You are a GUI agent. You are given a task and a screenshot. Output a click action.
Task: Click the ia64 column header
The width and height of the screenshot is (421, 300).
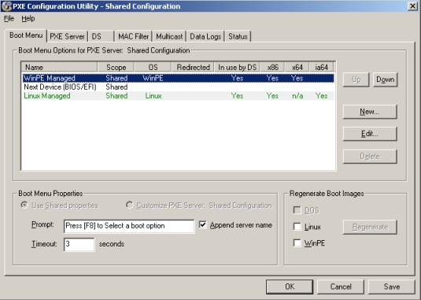point(321,67)
